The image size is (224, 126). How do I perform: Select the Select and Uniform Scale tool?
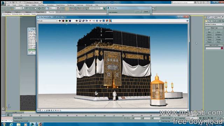[47, 8]
